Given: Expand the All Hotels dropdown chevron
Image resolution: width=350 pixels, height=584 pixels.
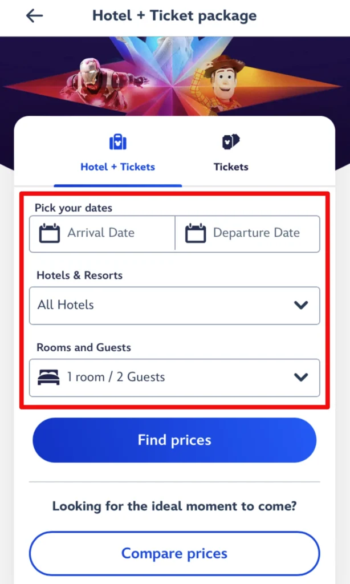Looking at the screenshot, I should point(301,305).
